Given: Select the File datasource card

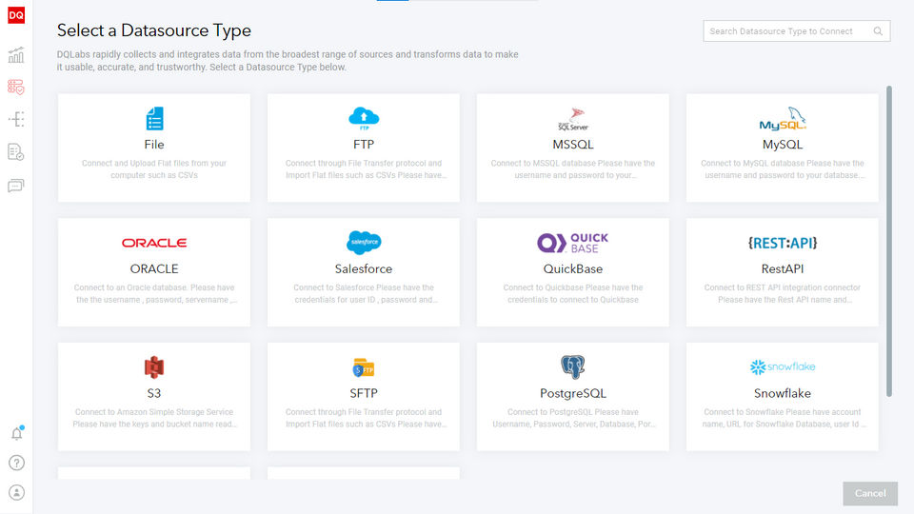Looking at the screenshot, I should click(x=154, y=147).
